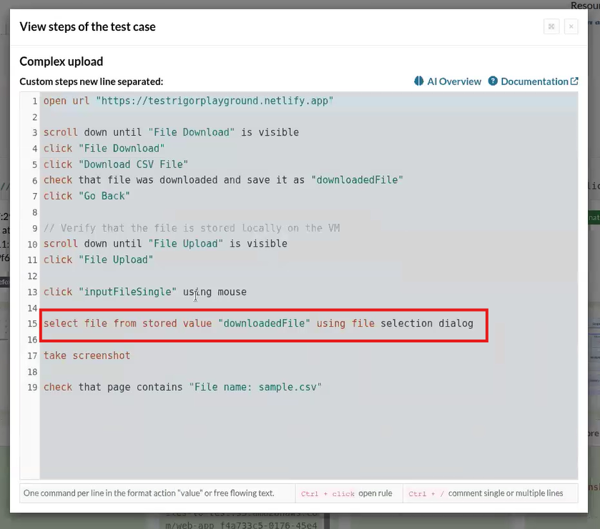The height and width of the screenshot is (529, 600).
Task: Click the brain icon beside AI Overview
Action: pyautogui.click(x=419, y=81)
